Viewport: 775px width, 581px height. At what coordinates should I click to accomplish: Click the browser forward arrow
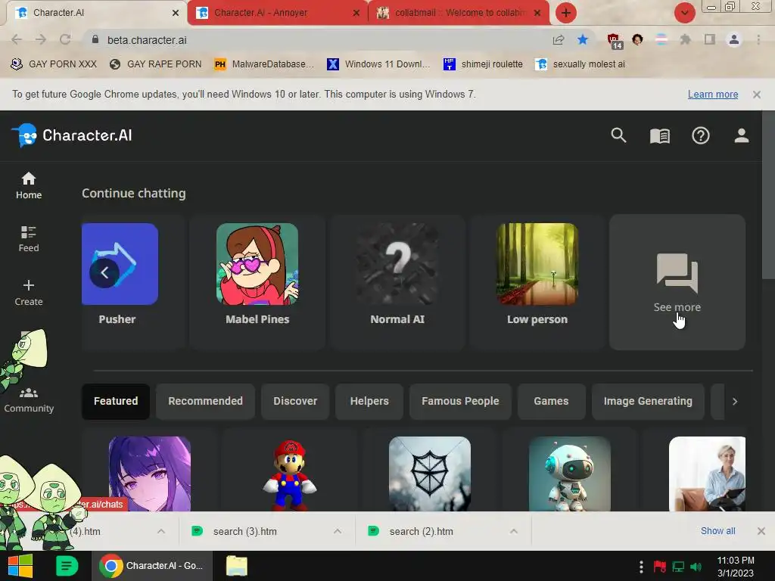41,40
